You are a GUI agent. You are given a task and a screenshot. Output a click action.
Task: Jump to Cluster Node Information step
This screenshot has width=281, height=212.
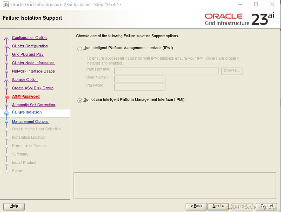coord(33,63)
